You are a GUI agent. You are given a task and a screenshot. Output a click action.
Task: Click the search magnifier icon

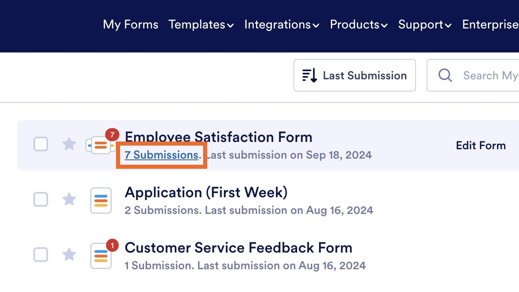click(x=445, y=75)
